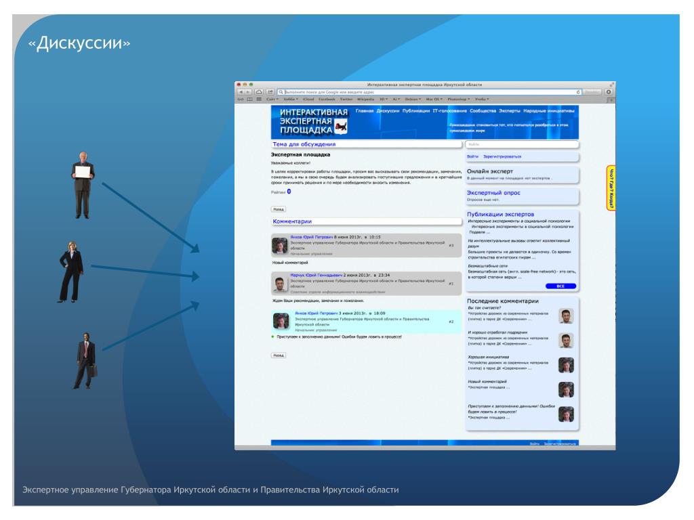Screen dimensions: 694x520
Task: Open the "3D" bookmarks folder dropdown
Action: (384, 99)
